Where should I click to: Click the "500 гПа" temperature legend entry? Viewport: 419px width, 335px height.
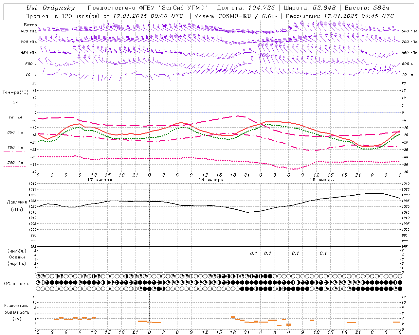pyautogui.click(x=15, y=163)
